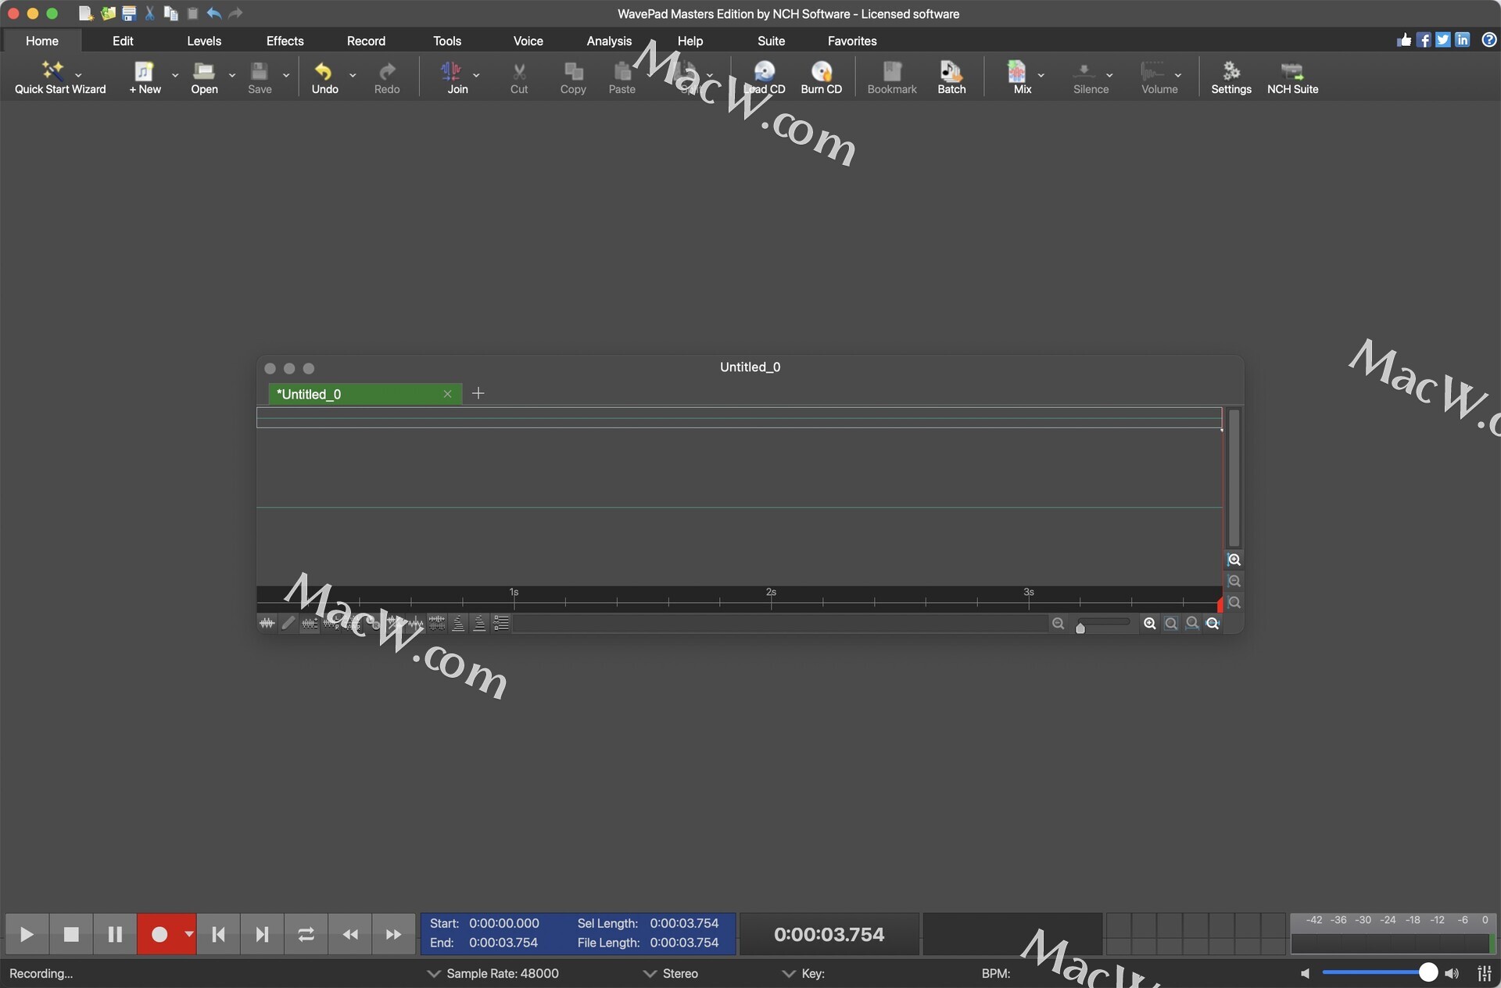Image resolution: width=1501 pixels, height=988 pixels.
Task: Pause recording with the Pause button
Action: tap(115, 934)
